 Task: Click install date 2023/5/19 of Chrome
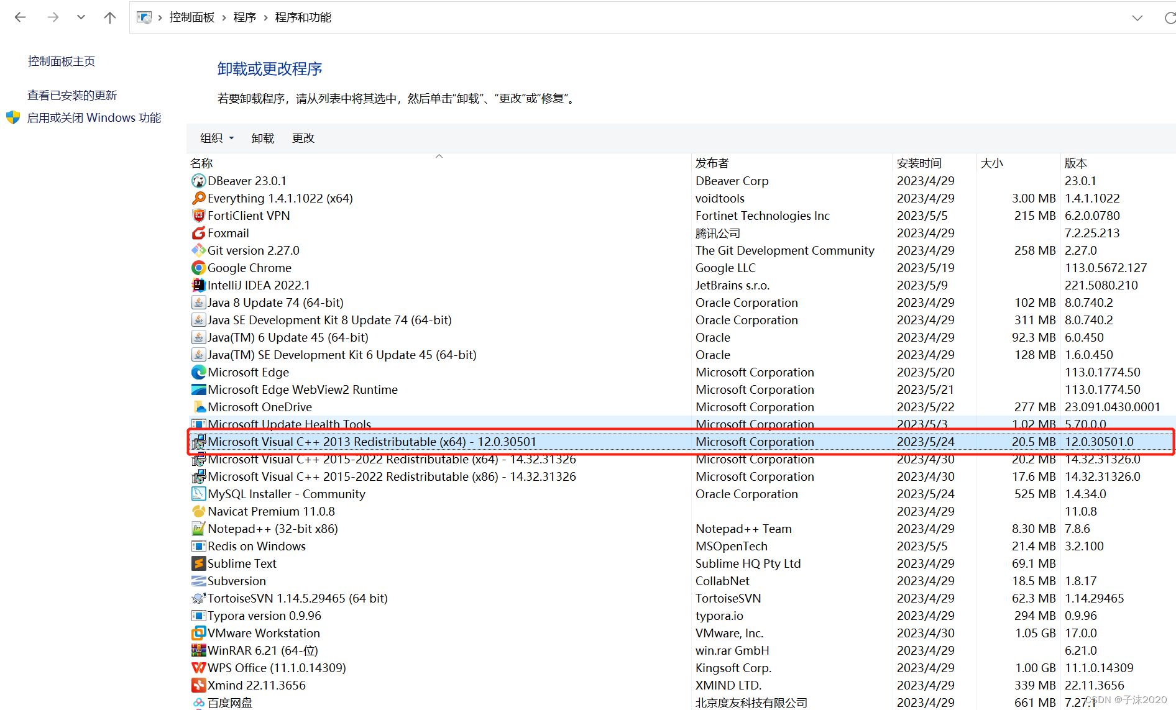pyautogui.click(x=926, y=268)
